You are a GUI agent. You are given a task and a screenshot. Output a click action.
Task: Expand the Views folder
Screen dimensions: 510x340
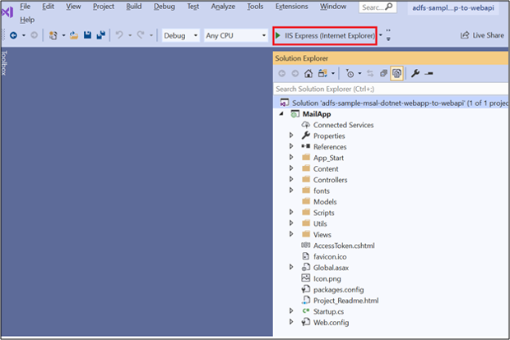coord(291,234)
